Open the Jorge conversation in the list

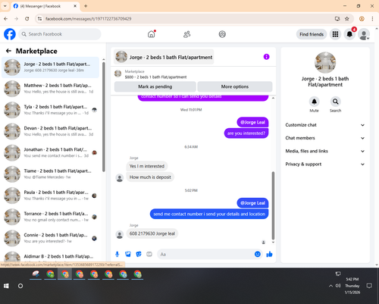pos(50,67)
